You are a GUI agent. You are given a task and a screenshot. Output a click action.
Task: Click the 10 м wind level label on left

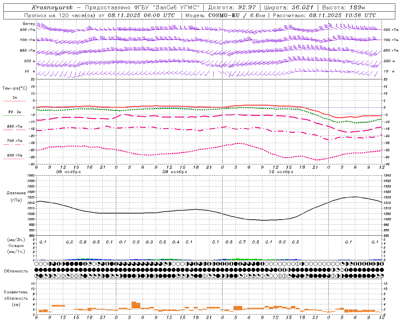click(30, 72)
